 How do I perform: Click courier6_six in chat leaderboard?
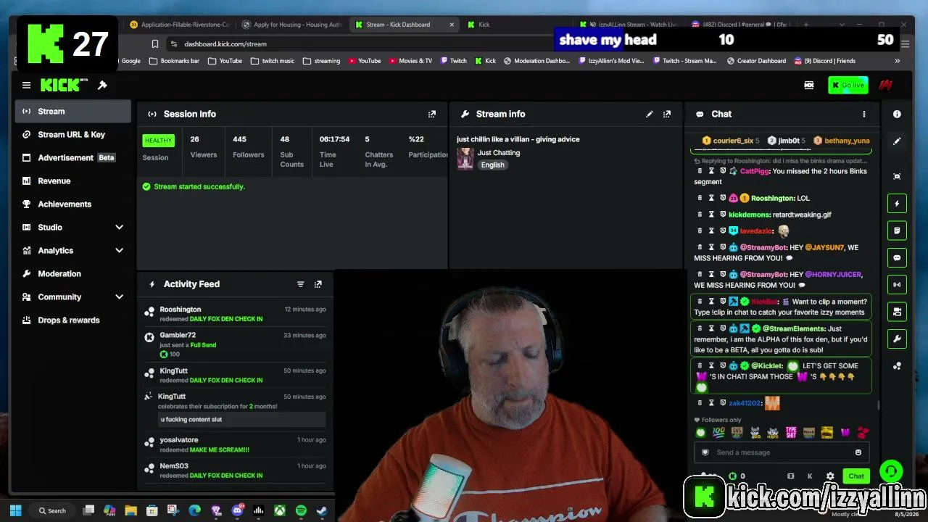pyautogui.click(x=734, y=141)
